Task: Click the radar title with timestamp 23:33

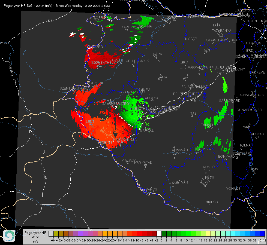Action: 57,6
